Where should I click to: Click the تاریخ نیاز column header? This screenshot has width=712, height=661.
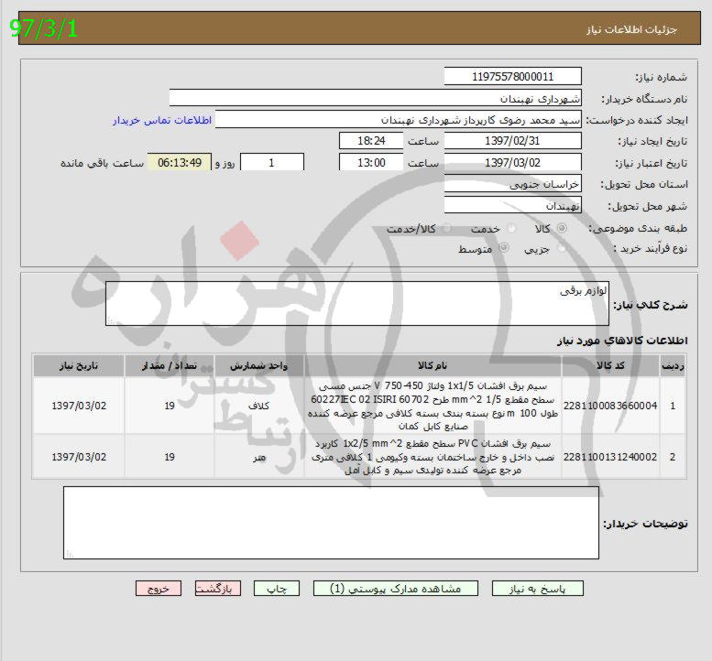[79, 365]
